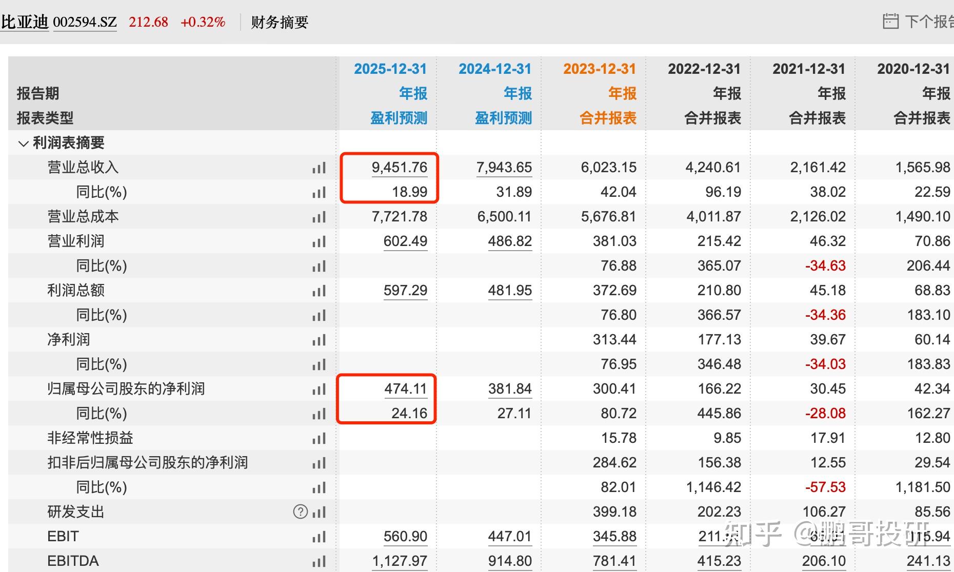Image resolution: width=954 pixels, height=572 pixels.
Task: Select the 2023-12-31 report period header
Action: [x=600, y=69]
